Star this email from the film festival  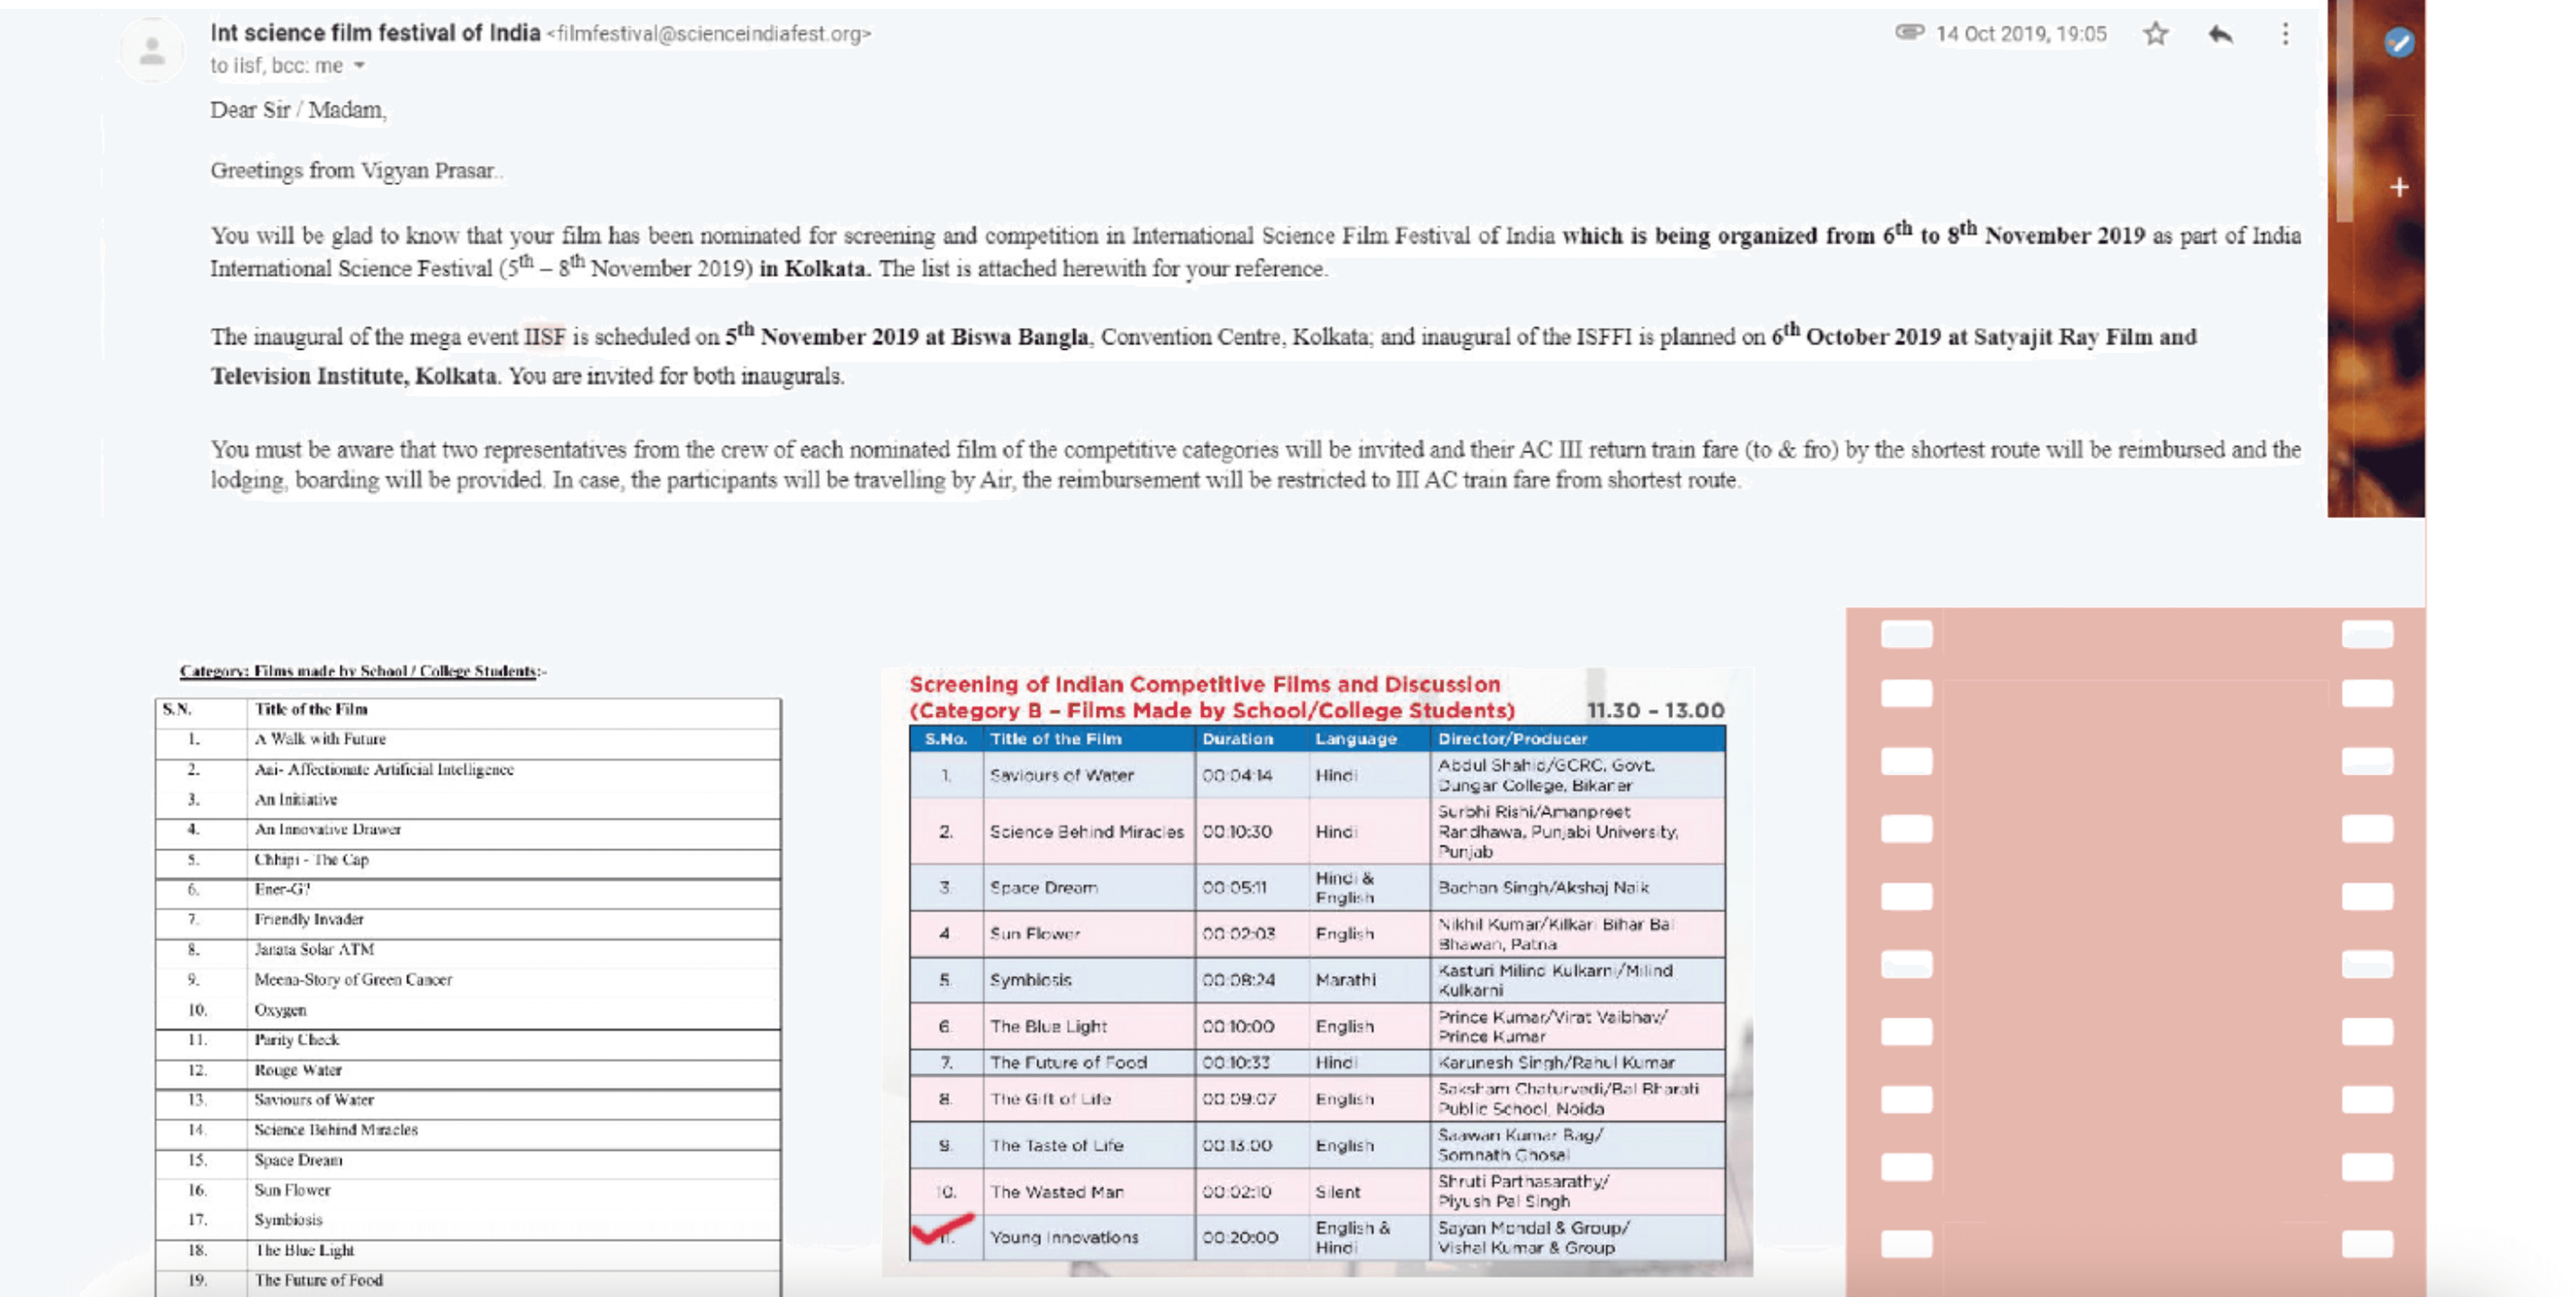pyautogui.click(x=2155, y=34)
